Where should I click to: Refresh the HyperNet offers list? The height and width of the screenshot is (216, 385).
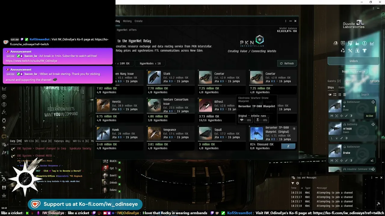point(287,63)
